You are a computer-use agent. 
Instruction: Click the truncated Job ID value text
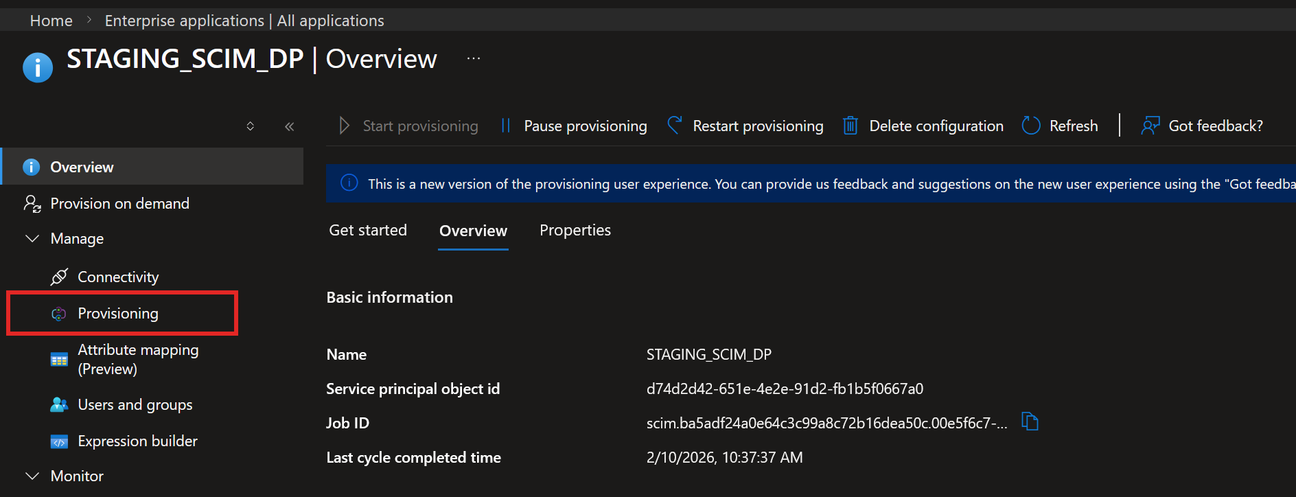pyautogui.click(x=826, y=423)
